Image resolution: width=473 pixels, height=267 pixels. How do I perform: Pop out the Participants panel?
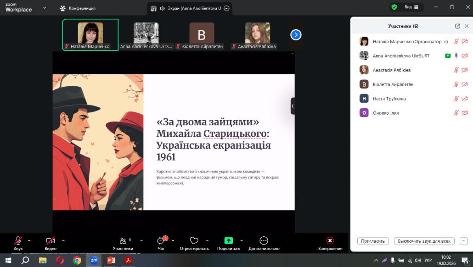pos(457,26)
